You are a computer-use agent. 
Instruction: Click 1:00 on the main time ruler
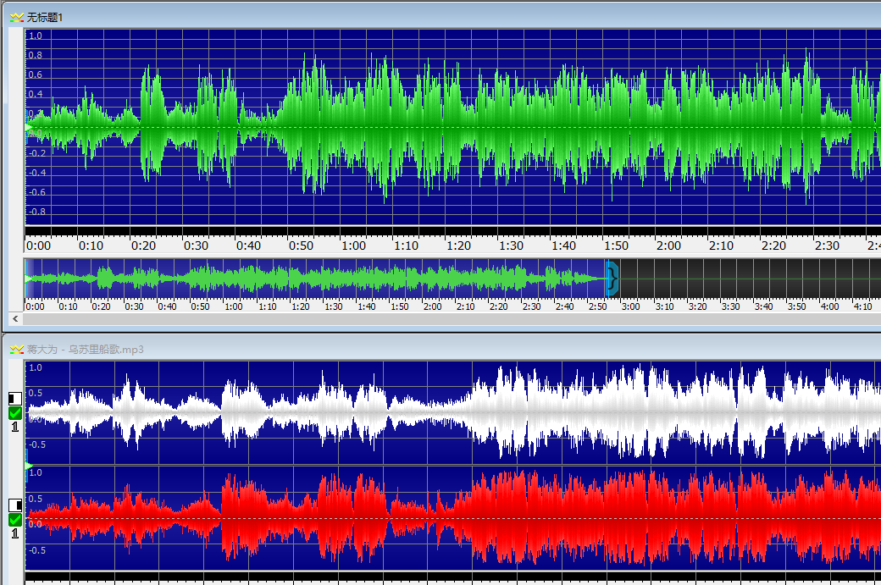click(x=353, y=246)
